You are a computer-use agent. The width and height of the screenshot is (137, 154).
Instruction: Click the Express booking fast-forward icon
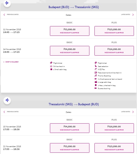pyautogui.click(x=95, y=88)
